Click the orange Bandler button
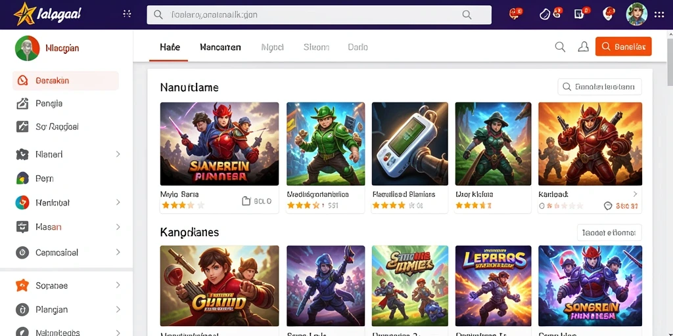This screenshot has width=673, height=336. click(623, 47)
